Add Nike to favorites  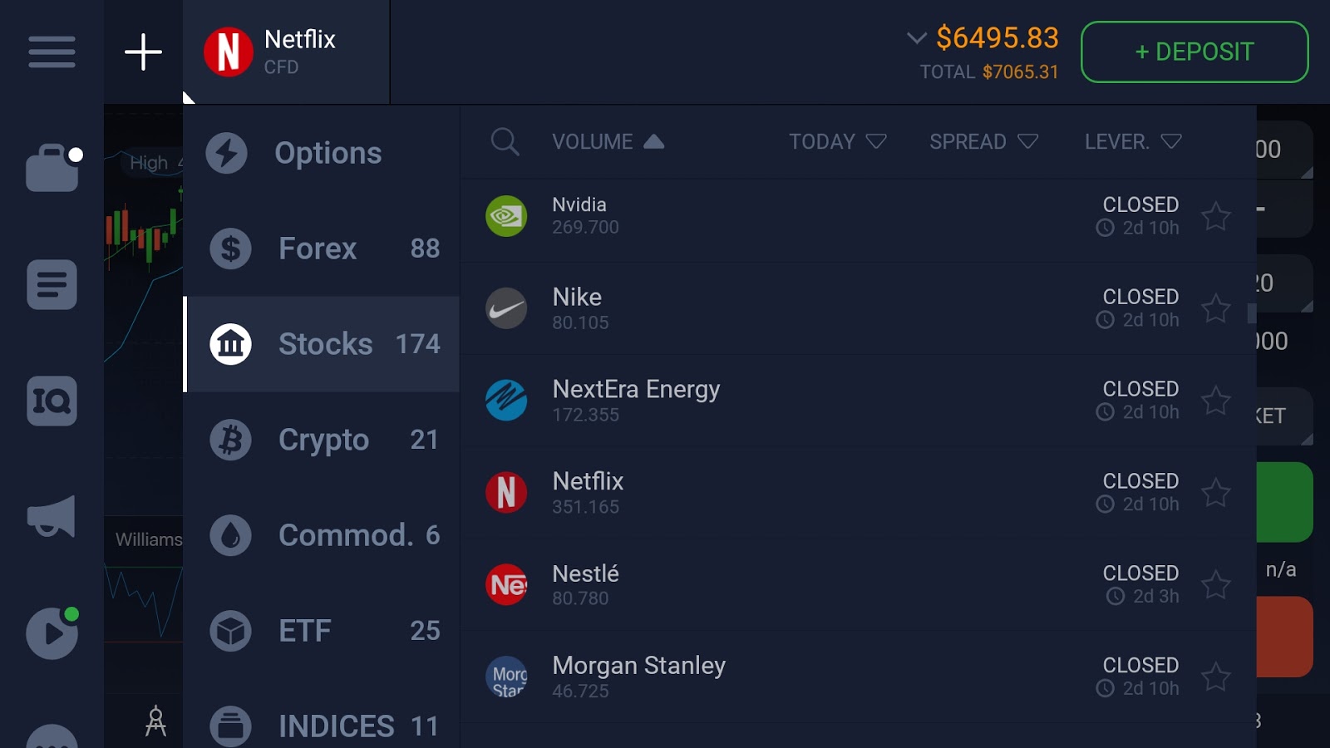(x=1216, y=308)
